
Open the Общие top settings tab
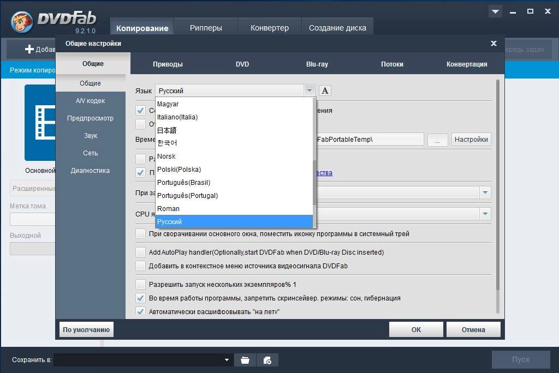point(93,63)
